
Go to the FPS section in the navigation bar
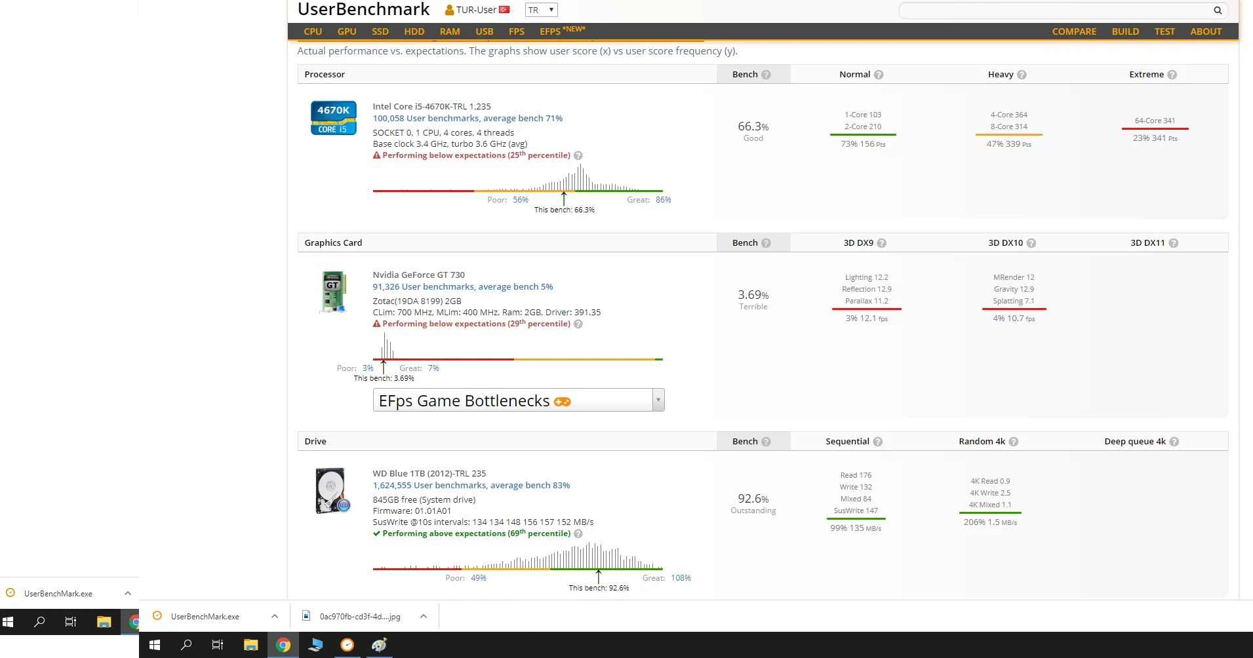[517, 31]
